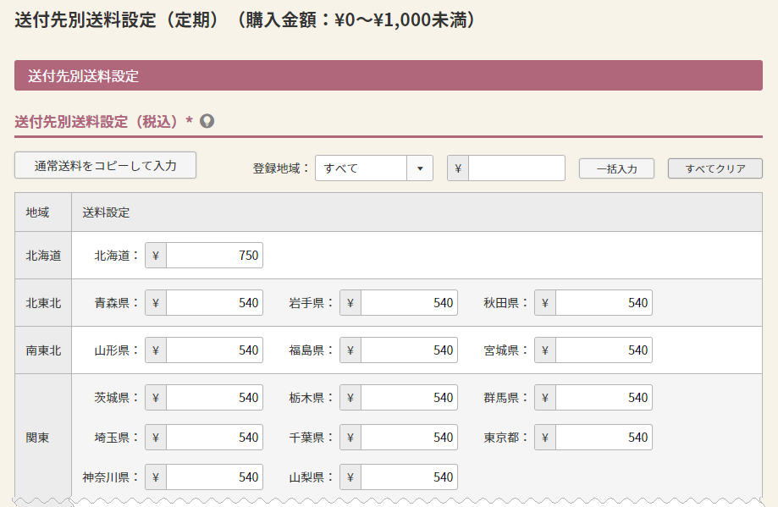Edit the 栃木県 shipping fee field
This screenshot has width=778, height=507.
[x=409, y=397]
